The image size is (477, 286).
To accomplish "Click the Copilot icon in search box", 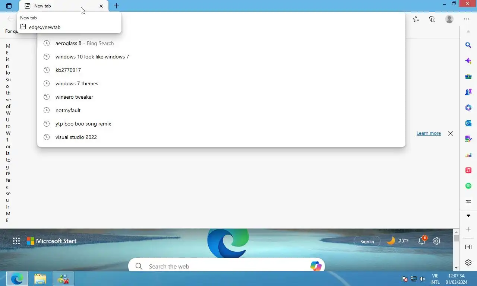I will 316,266.
